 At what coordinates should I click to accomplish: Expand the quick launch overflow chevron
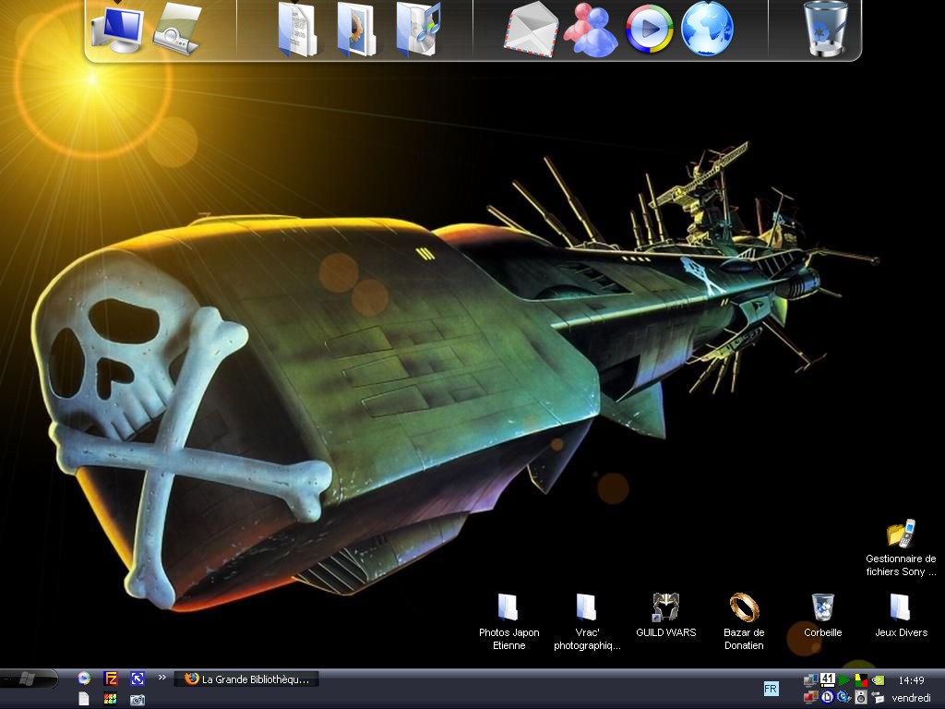(x=162, y=678)
